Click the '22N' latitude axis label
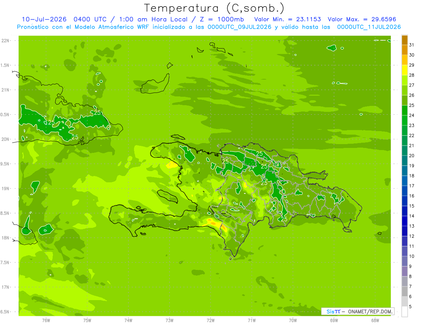Image resolution: width=421 pixels, height=325 pixels. tap(5, 41)
